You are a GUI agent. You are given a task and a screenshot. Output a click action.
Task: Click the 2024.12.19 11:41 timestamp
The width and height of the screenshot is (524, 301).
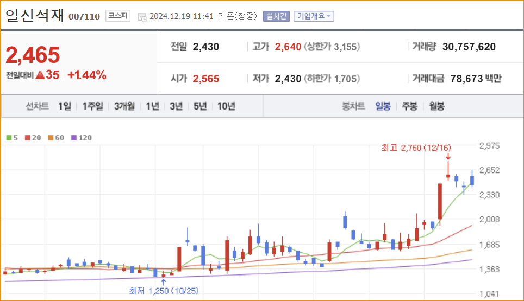click(x=182, y=16)
